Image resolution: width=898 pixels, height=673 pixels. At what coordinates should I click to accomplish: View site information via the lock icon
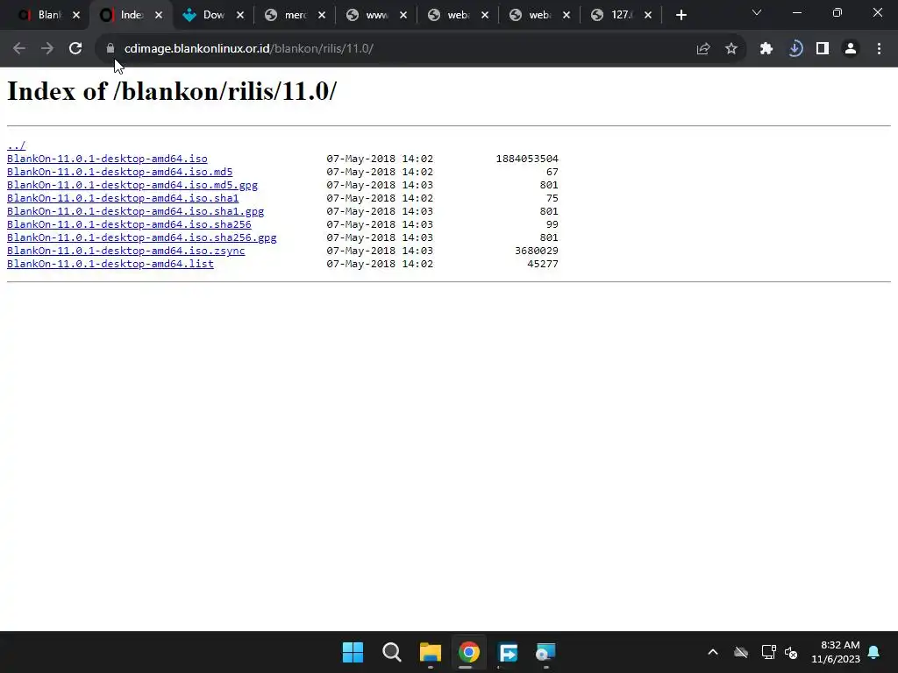110,49
